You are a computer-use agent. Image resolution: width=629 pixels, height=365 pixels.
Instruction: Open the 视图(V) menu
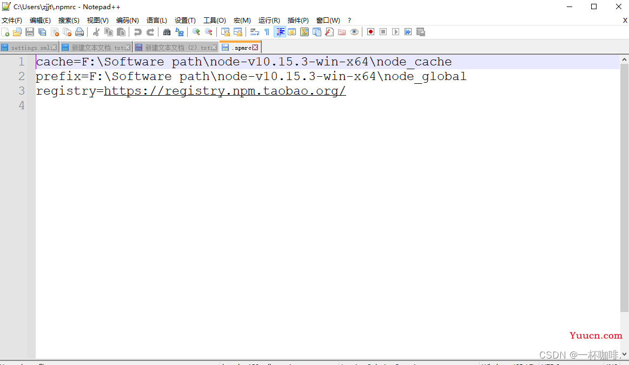pyautogui.click(x=97, y=21)
